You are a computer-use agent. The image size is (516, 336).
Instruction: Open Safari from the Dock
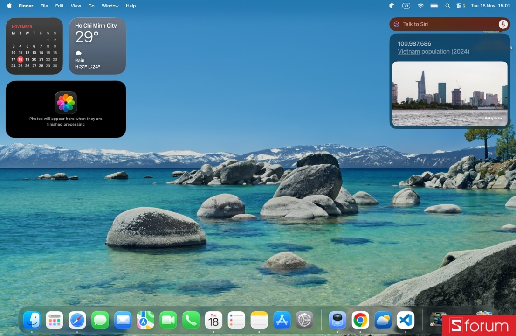[77, 320]
